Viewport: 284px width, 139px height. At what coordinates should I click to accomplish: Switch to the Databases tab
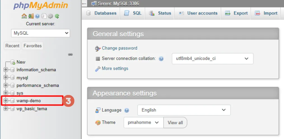[x=101, y=13]
